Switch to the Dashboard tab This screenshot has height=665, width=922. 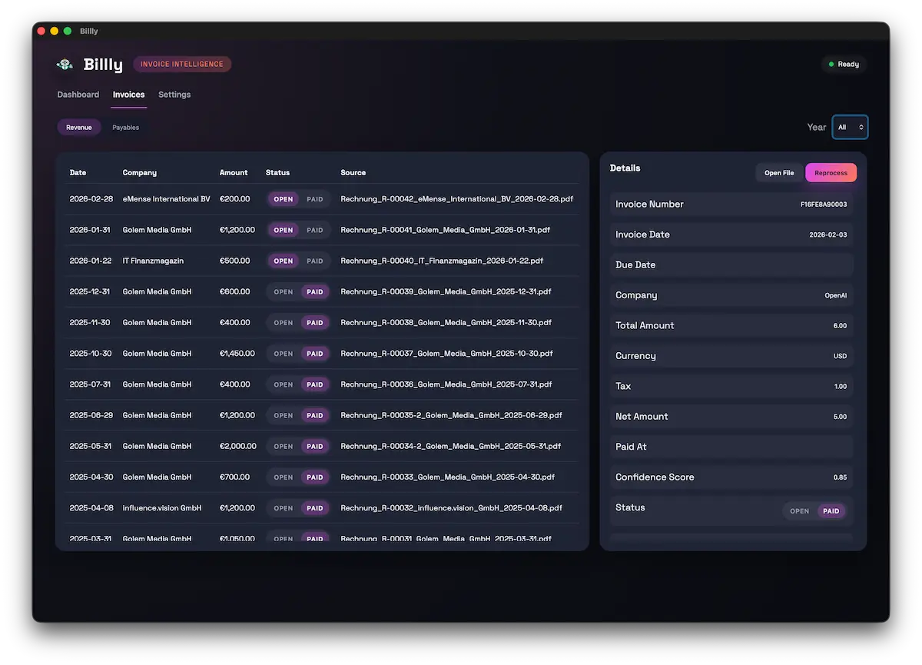(78, 94)
